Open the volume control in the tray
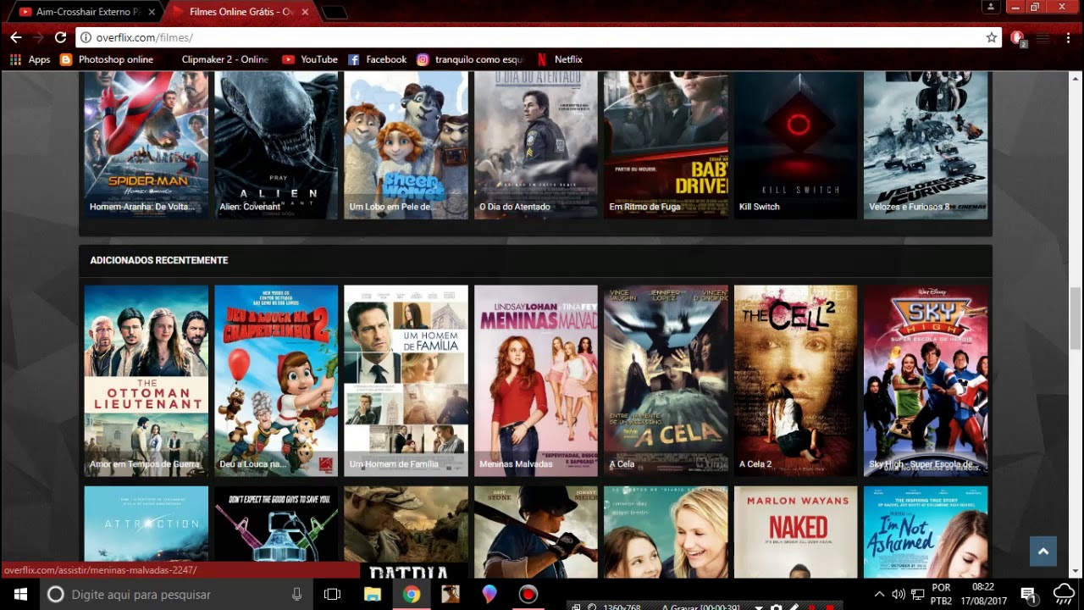This screenshot has width=1084, height=610. pyautogui.click(x=899, y=594)
